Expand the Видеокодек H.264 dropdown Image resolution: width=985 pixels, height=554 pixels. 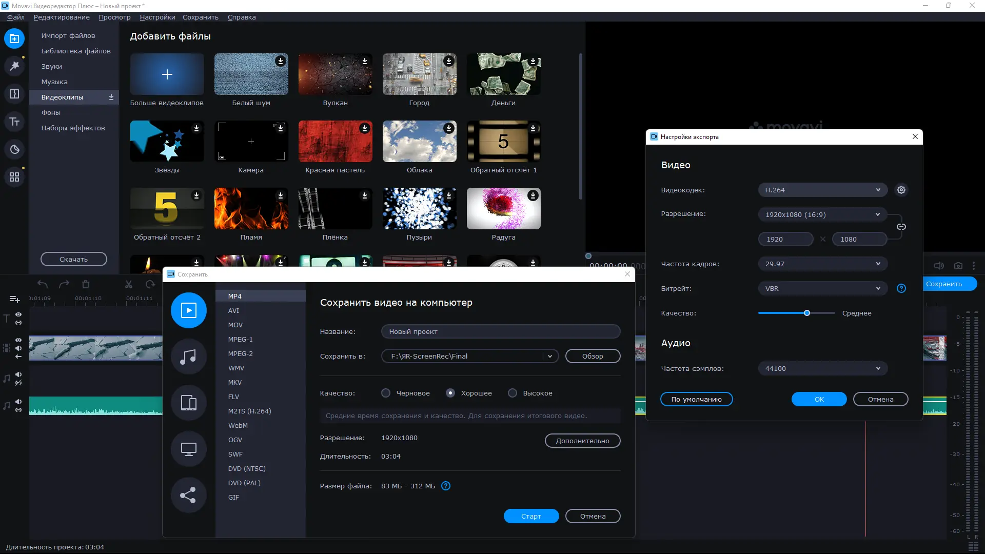(822, 190)
